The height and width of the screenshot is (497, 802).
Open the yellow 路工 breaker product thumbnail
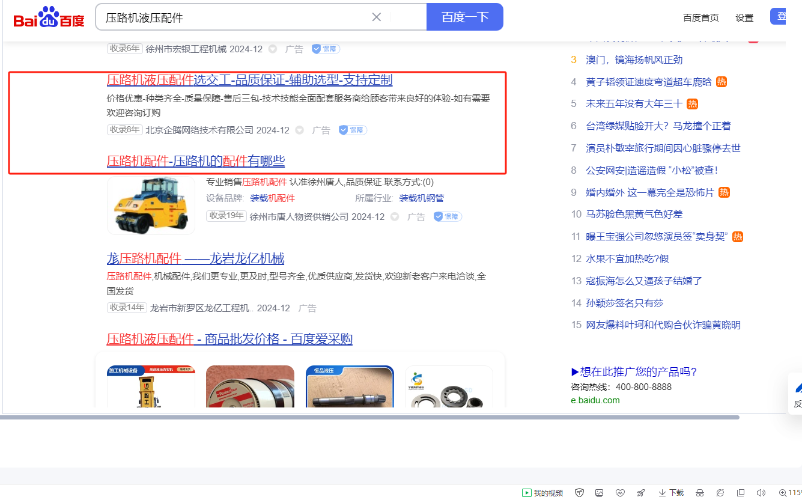pyautogui.click(x=151, y=386)
